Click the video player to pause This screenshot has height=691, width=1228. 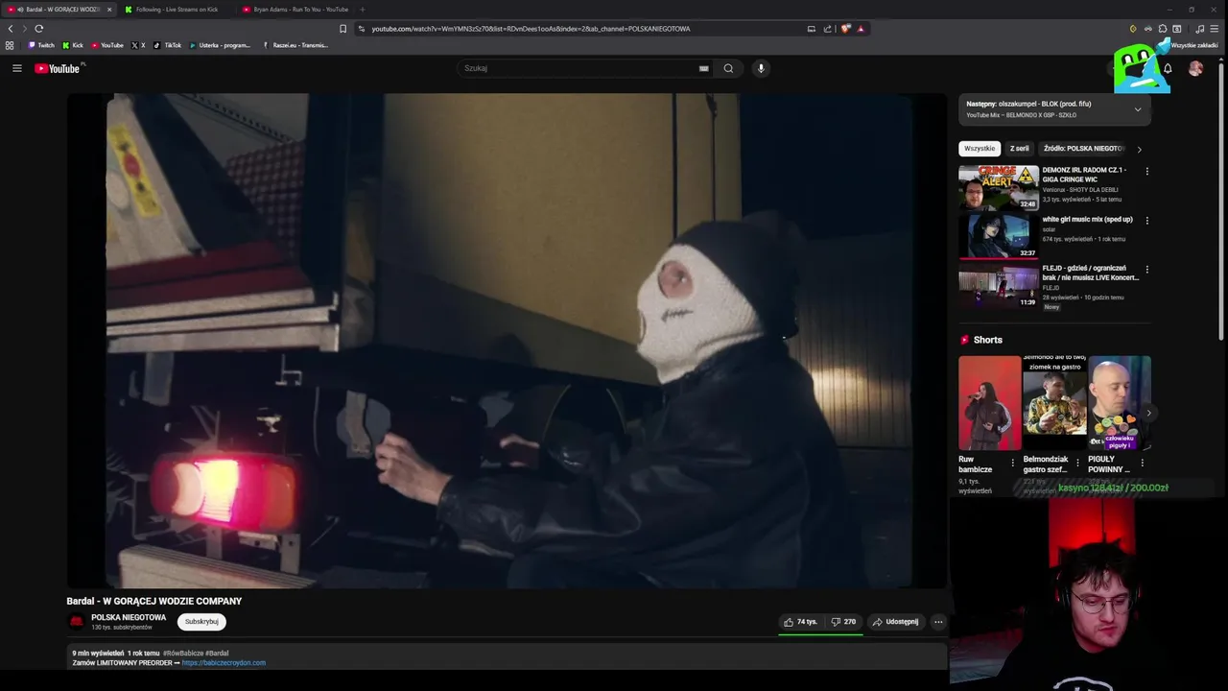click(507, 341)
